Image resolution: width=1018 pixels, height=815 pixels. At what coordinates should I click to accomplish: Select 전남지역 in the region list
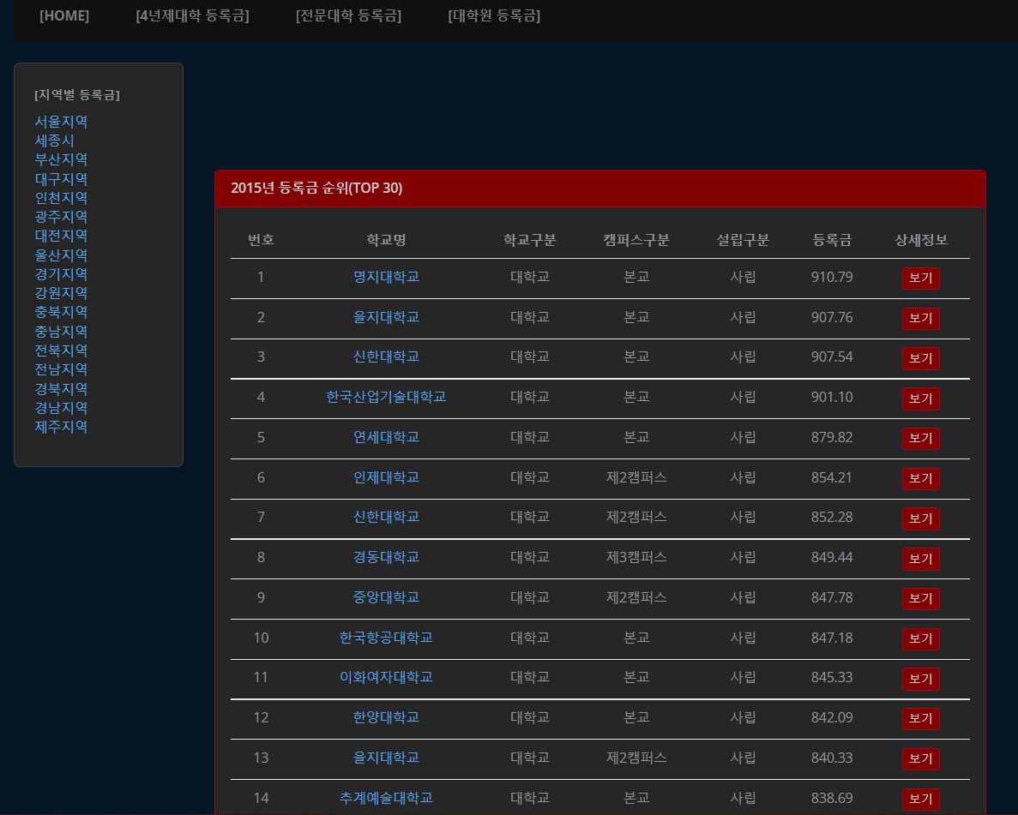pos(61,369)
